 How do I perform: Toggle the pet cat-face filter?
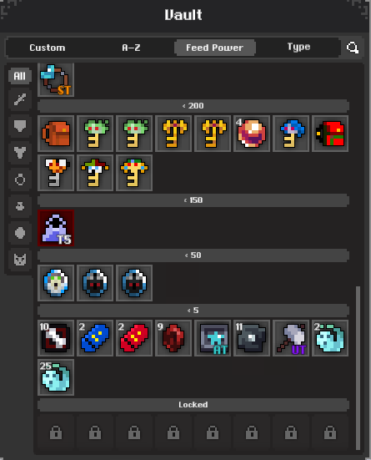(20, 260)
